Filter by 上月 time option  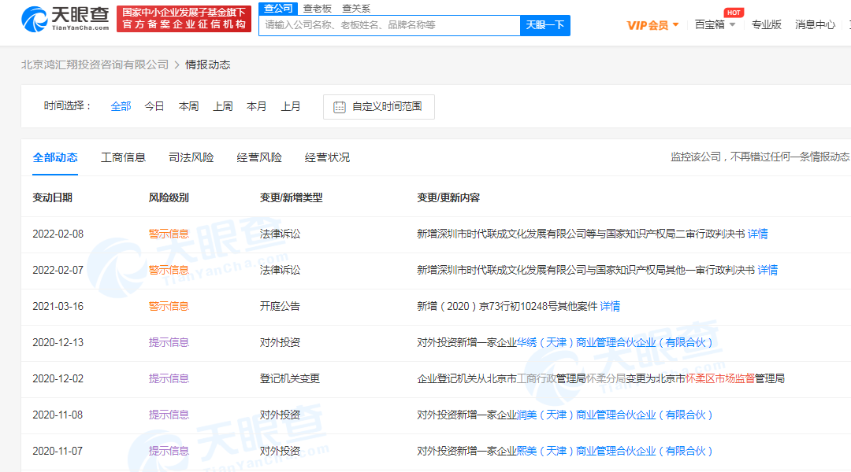click(x=291, y=106)
